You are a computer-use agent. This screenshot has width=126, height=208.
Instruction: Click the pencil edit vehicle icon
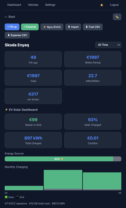(x=117, y=17)
